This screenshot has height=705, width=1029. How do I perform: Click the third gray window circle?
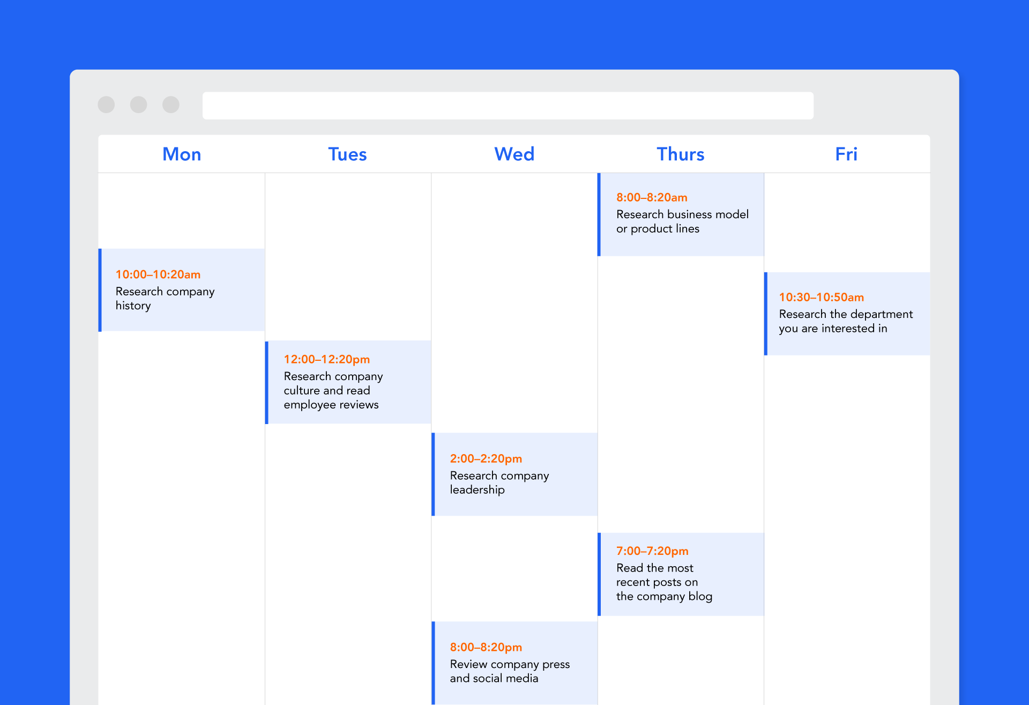point(171,105)
